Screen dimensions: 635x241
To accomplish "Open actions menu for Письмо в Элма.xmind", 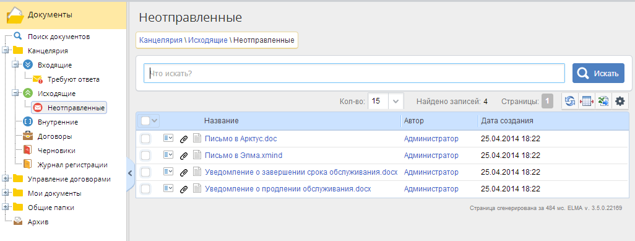I will coord(168,155).
